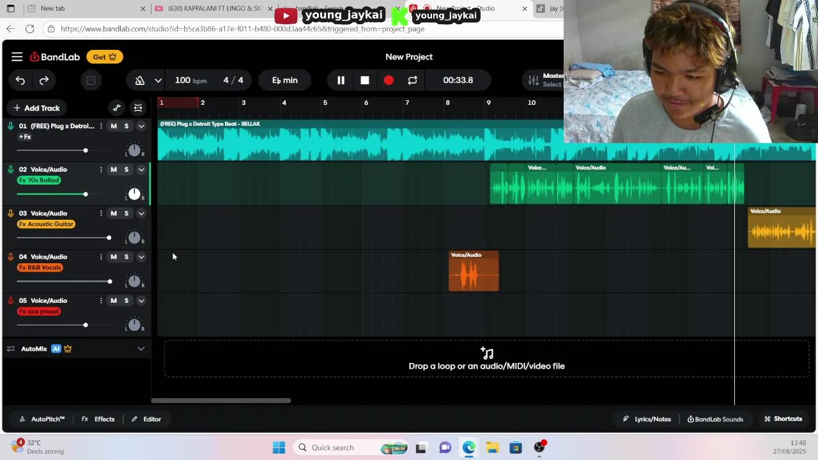The width and height of the screenshot is (818, 460).
Task: Open the Fx Acoustic Guitar effect tag
Action: (x=47, y=224)
